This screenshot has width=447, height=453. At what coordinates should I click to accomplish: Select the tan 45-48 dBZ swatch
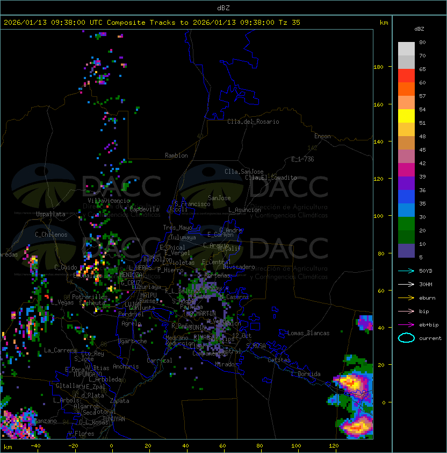pos(406,143)
